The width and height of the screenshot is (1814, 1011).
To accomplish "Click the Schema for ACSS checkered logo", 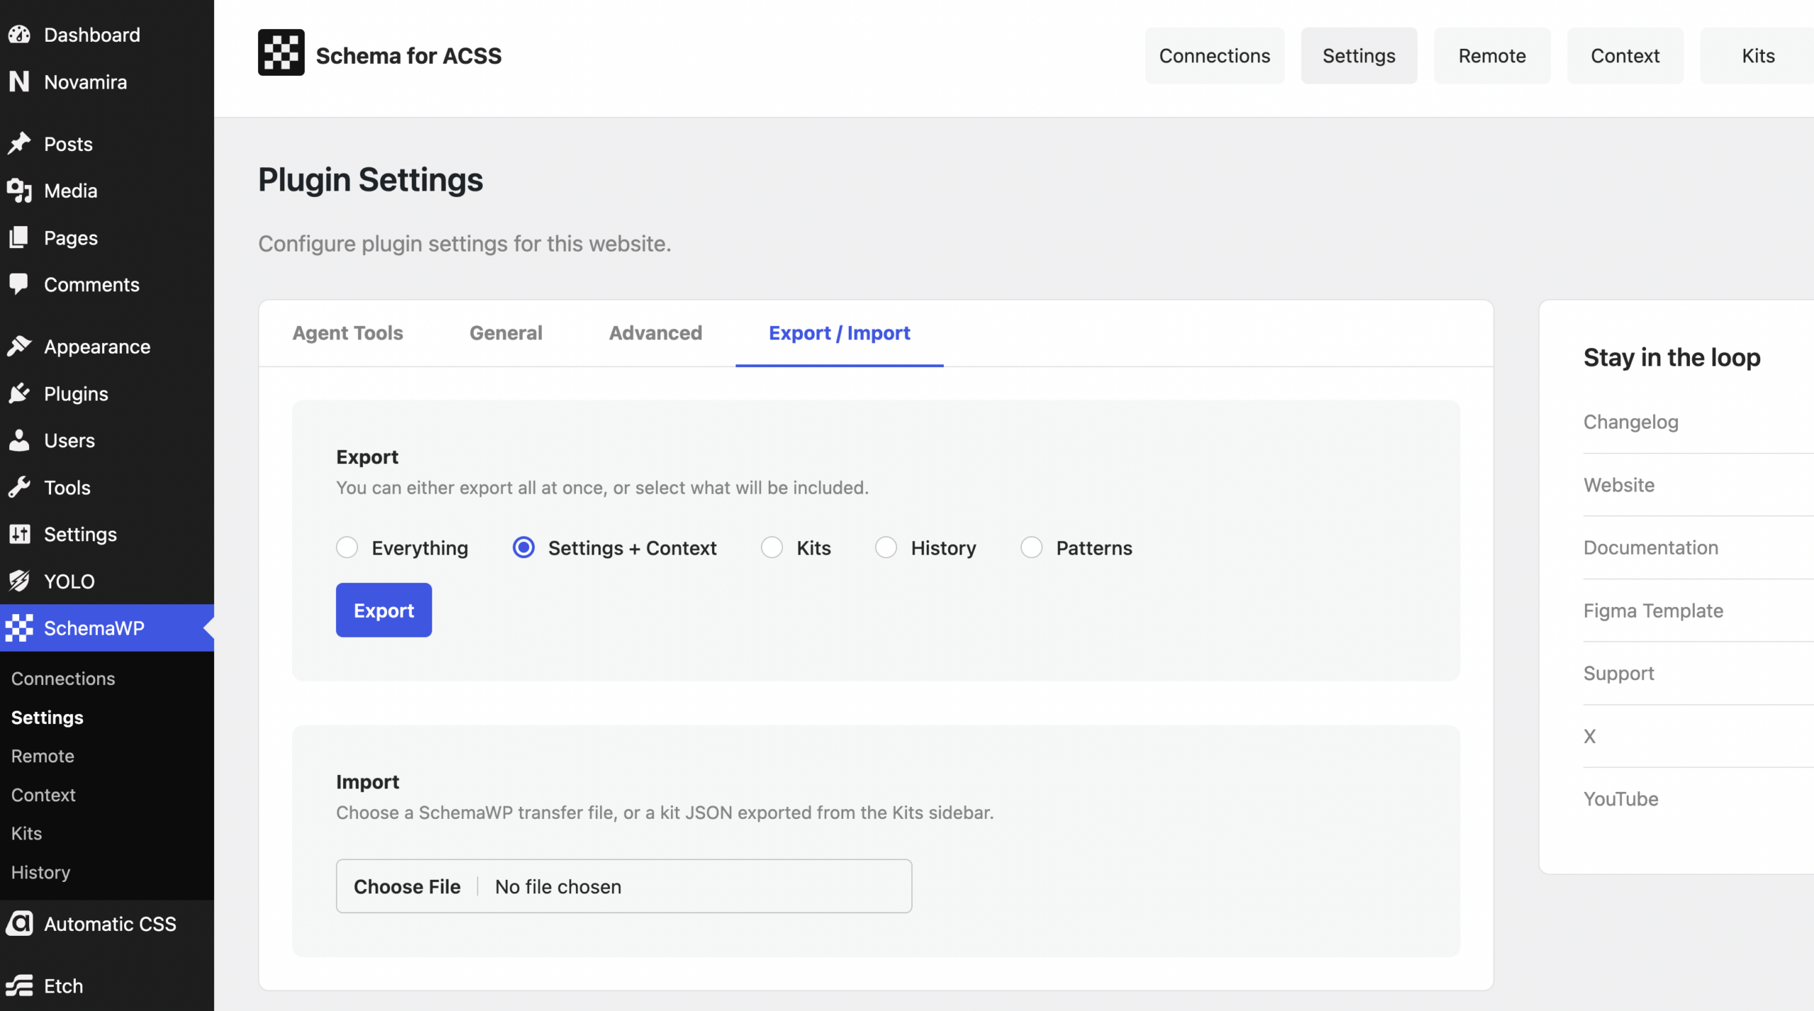I will (x=281, y=52).
